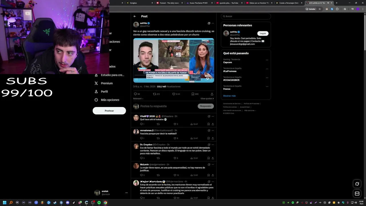Open Windows search on the taskbar
This screenshot has width=366, height=206.
point(11,203)
